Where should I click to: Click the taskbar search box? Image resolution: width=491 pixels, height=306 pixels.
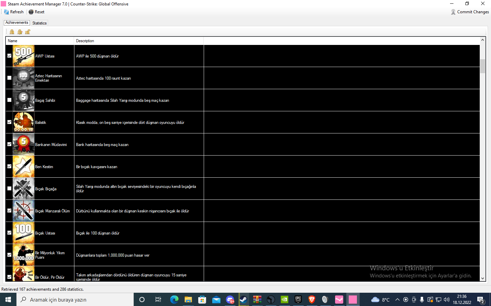point(75,300)
